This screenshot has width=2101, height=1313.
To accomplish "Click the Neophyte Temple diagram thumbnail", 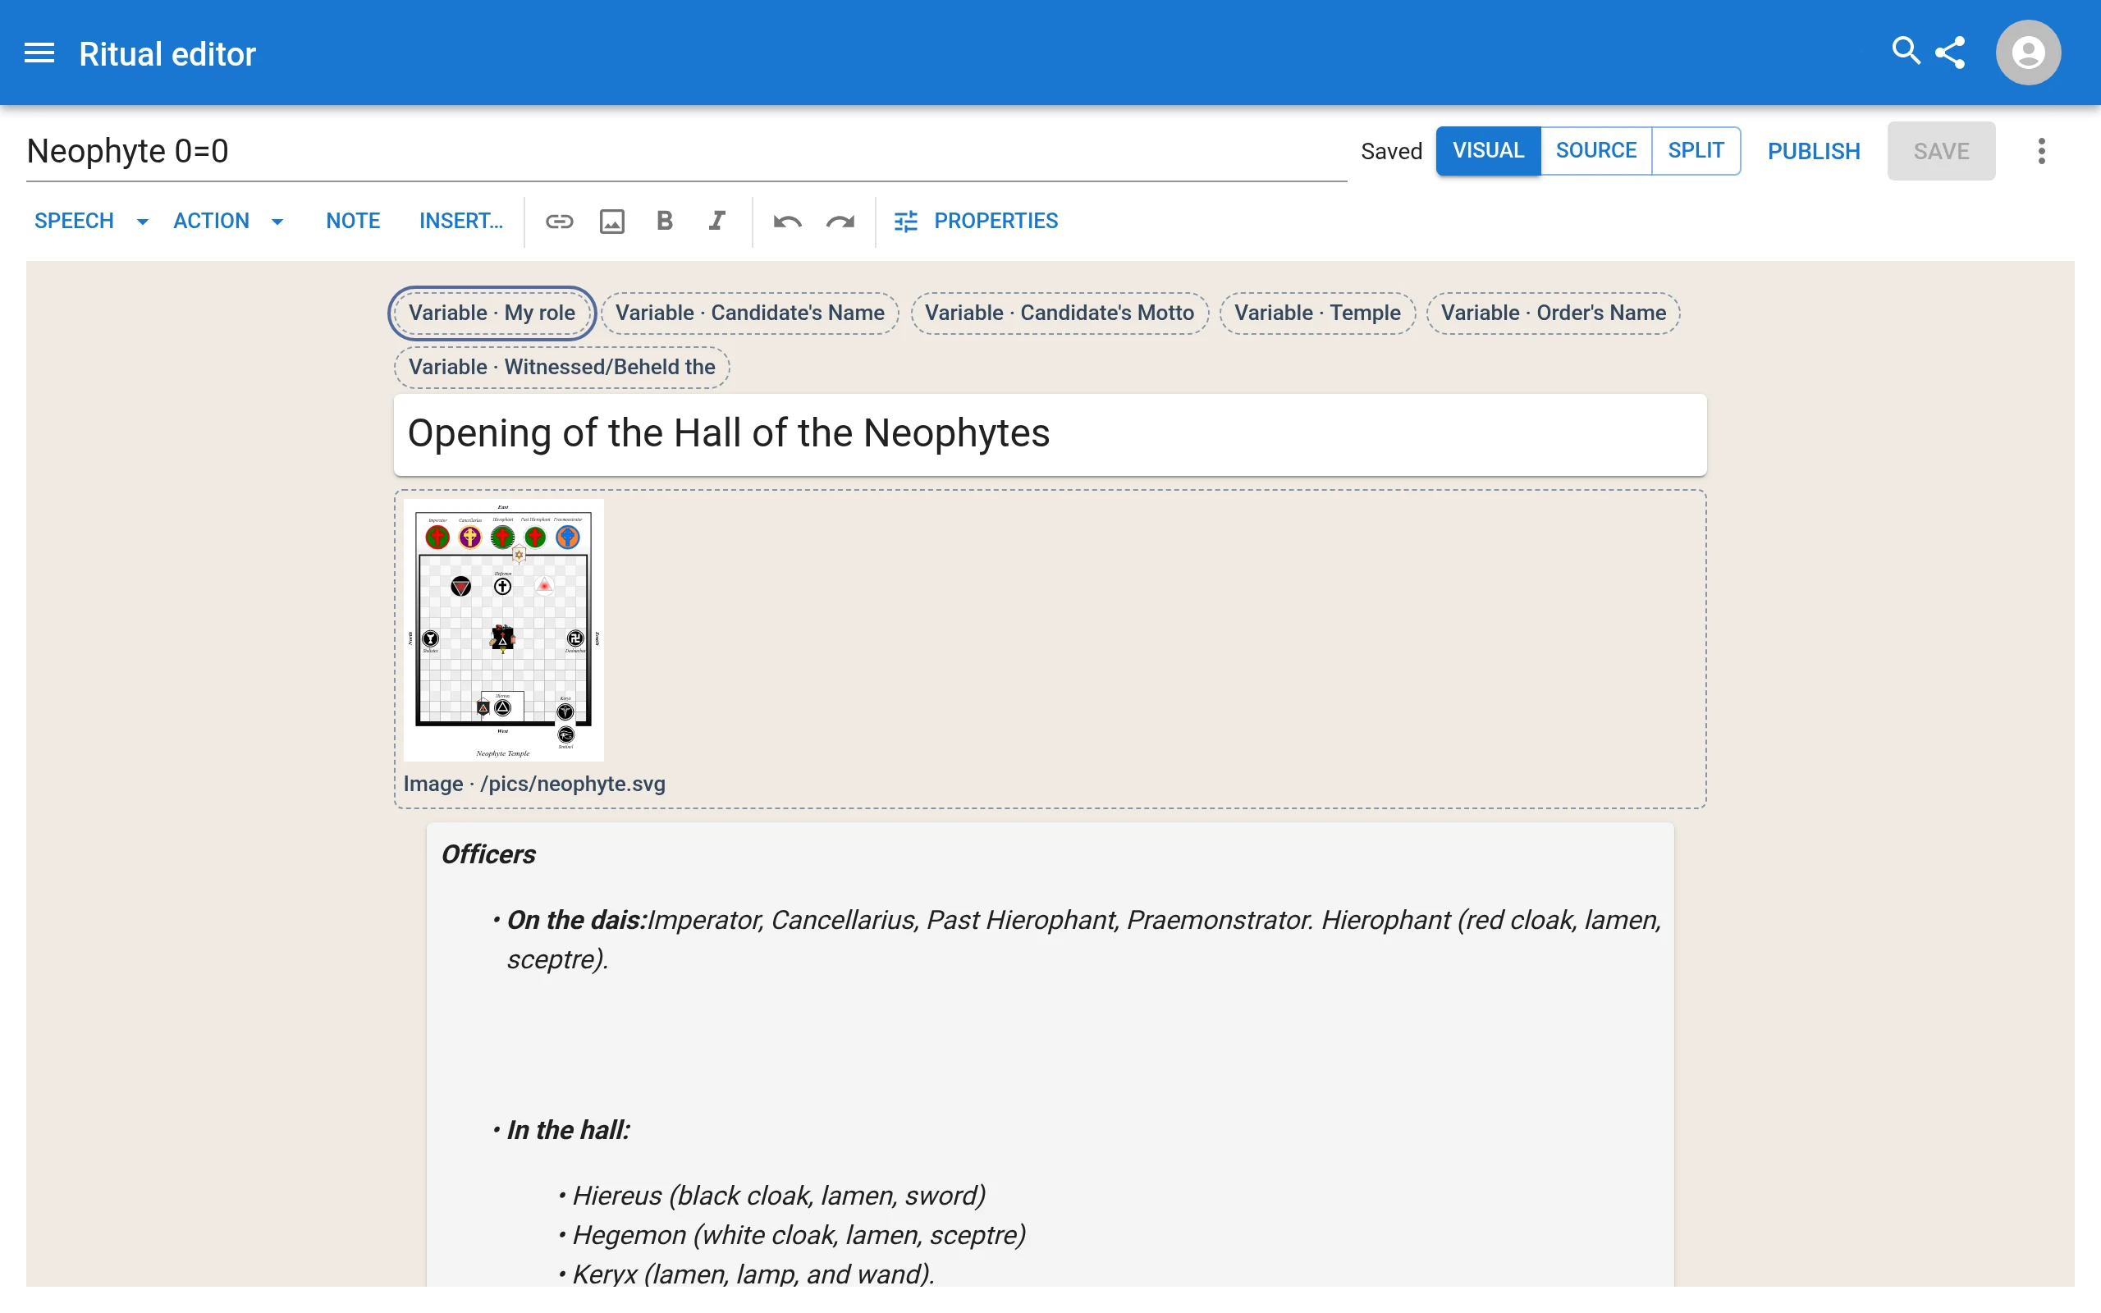I will 504,629.
